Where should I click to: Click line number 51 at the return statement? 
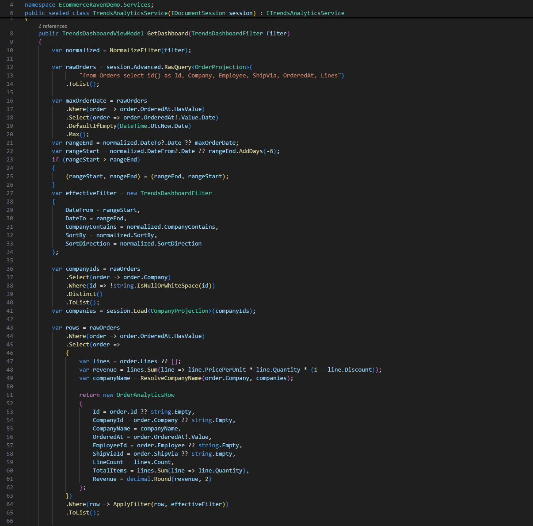click(x=10, y=395)
